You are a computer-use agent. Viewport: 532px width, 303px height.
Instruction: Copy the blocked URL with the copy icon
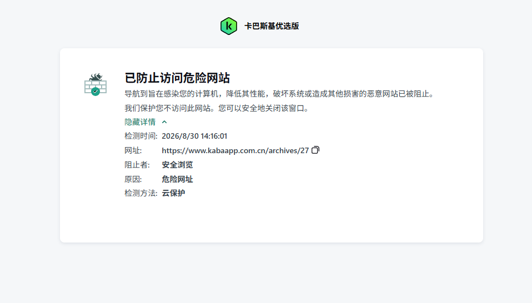click(x=315, y=150)
